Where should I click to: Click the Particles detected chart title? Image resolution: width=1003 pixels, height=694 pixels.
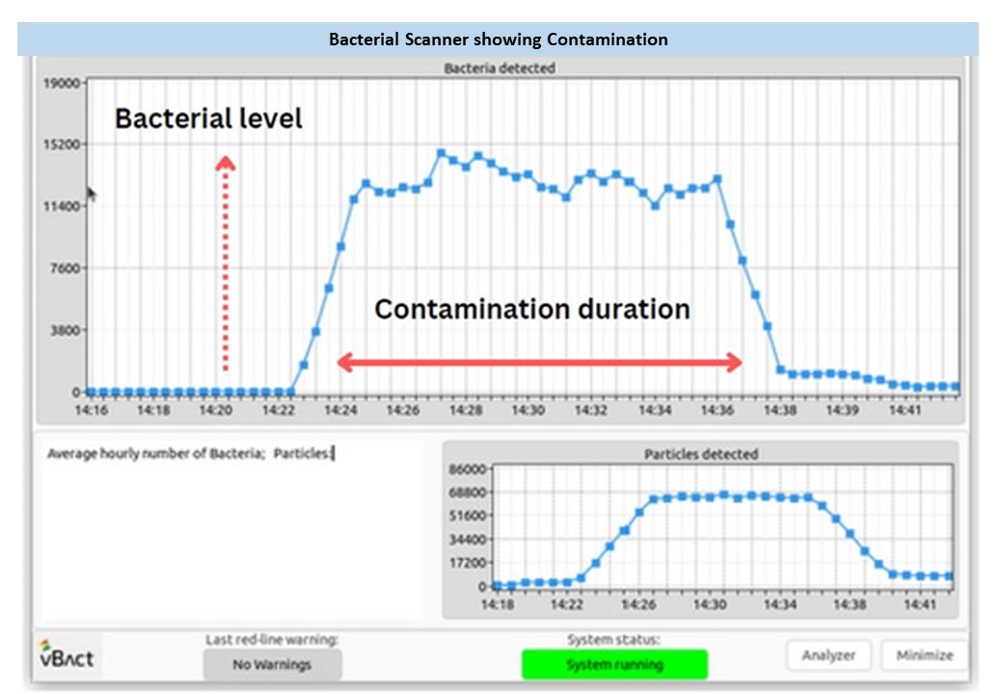pyautogui.click(x=700, y=453)
